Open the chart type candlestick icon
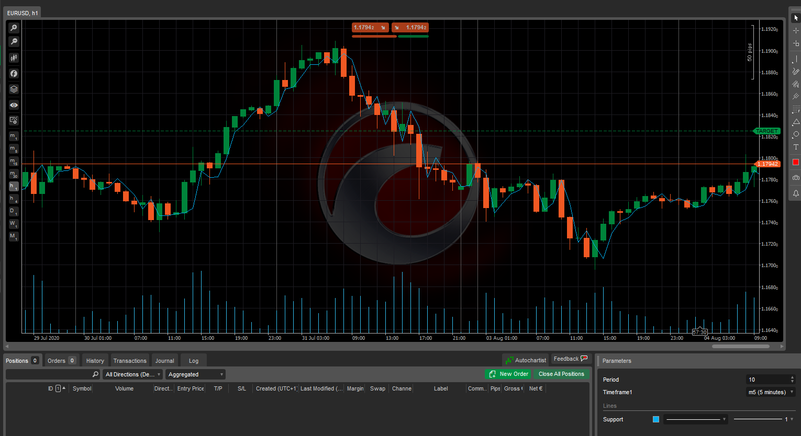Screen dimensions: 801x436 [14, 58]
